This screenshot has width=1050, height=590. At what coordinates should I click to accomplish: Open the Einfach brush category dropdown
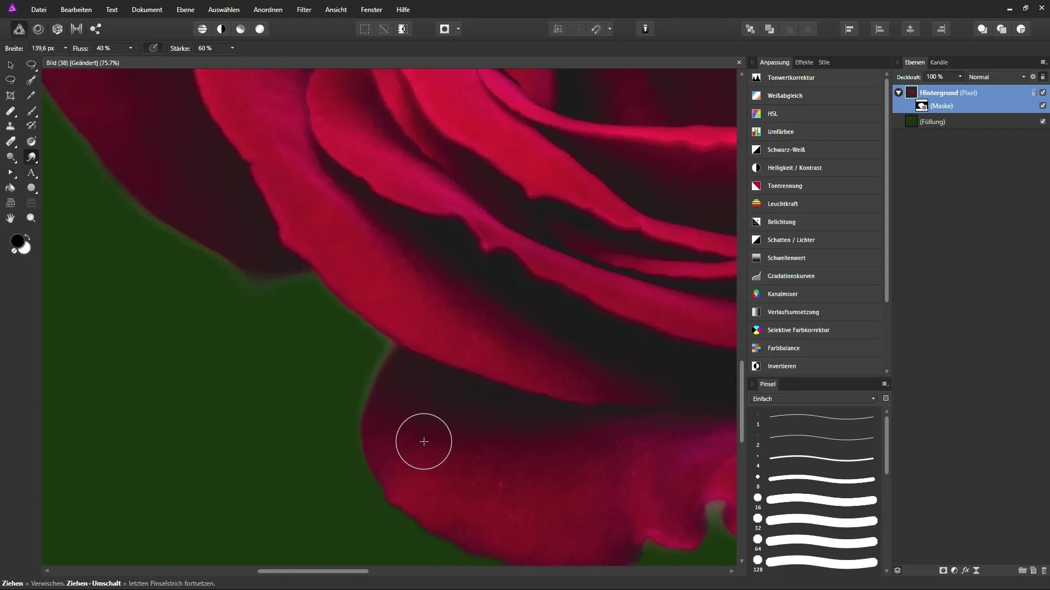[814, 399]
